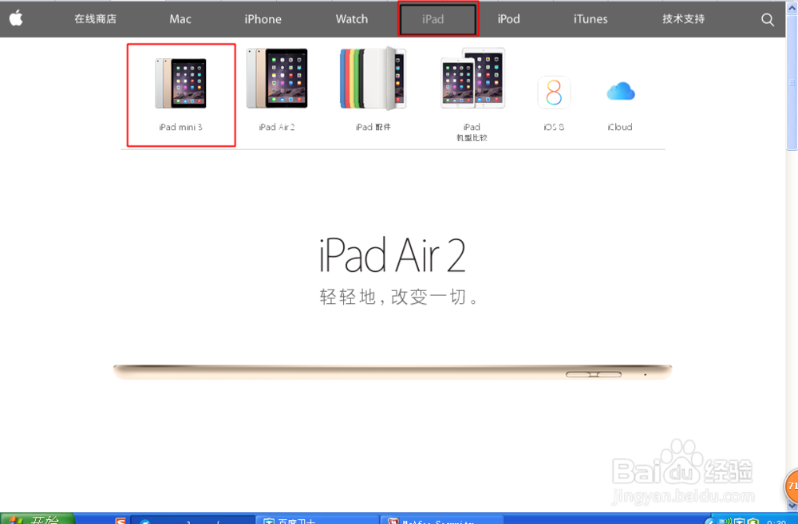
Task: Click the iOS 8 icon
Action: click(554, 92)
